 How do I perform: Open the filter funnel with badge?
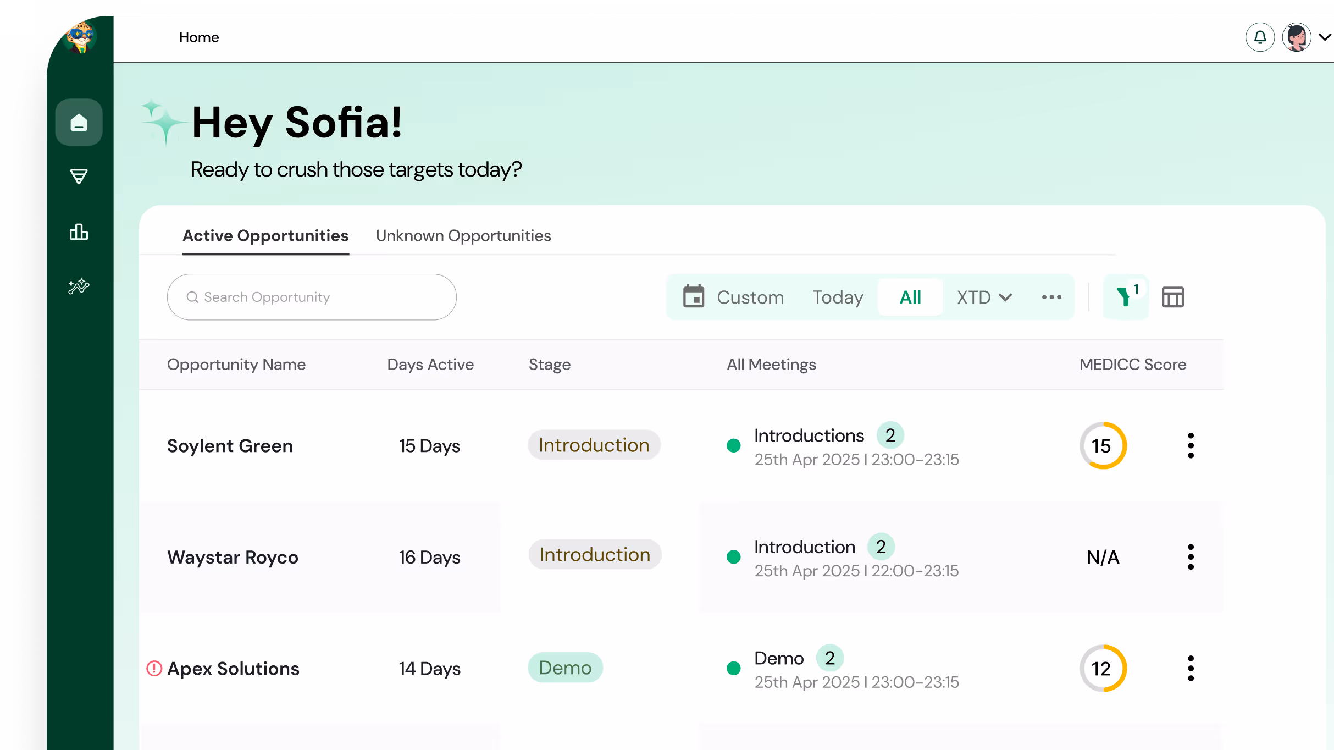[x=1126, y=297]
